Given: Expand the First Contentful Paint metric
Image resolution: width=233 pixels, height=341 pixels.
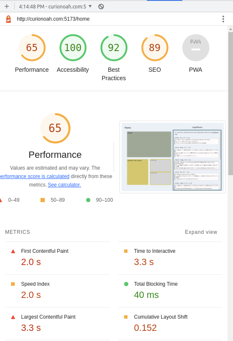Looking at the screenshot, I should [57, 258].
